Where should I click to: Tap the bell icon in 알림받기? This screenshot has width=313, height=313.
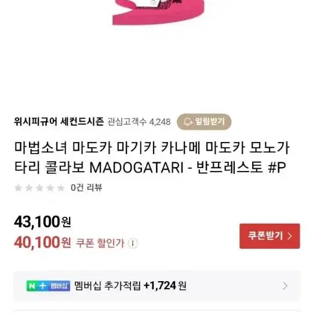coord(188,122)
